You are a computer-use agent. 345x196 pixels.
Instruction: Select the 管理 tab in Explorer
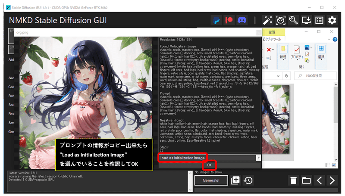coord(273,32)
